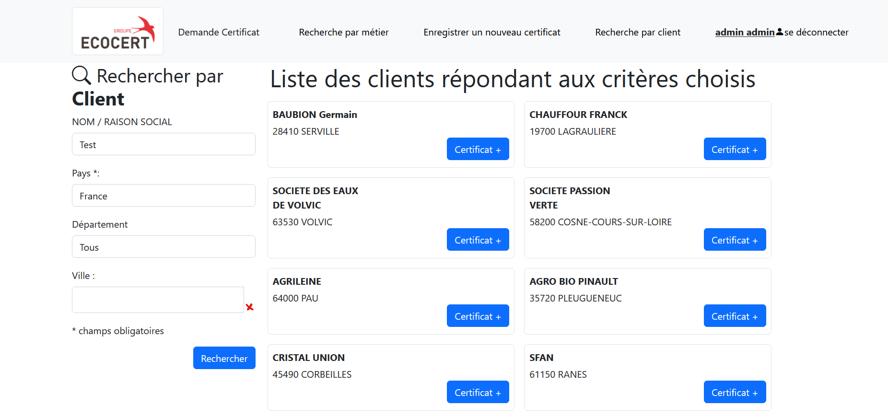Screen dimensions: 888x418
Task: Click the user icon beside admin admin
Action: 780,32
